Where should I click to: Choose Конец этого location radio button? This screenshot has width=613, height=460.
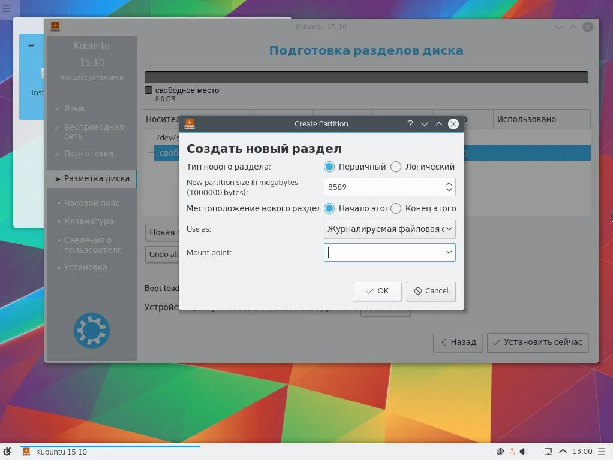point(396,208)
